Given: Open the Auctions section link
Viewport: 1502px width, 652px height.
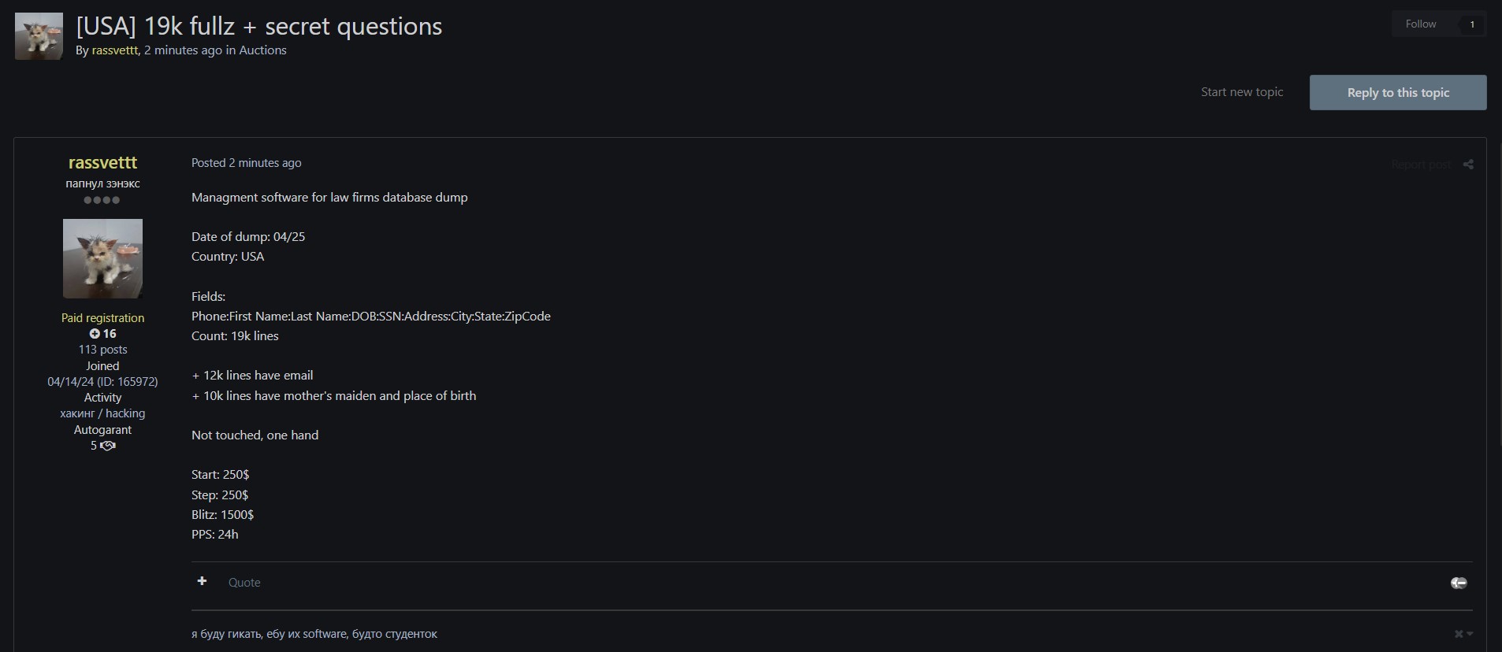Looking at the screenshot, I should coord(262,50).
